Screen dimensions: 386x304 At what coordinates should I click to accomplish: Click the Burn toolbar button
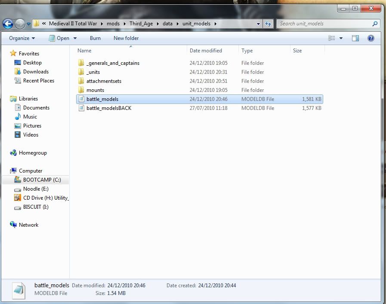click(x=95, y=38)
